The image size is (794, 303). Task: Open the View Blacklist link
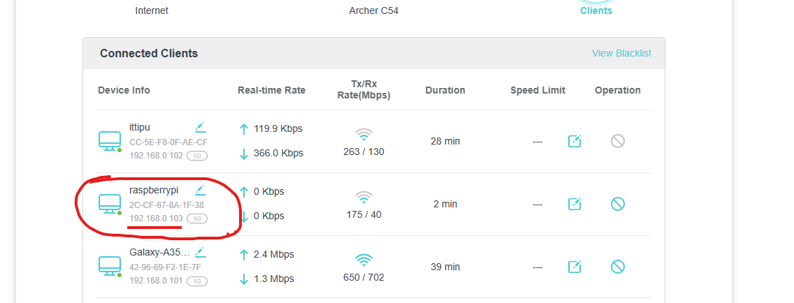(x=621, y=53)
